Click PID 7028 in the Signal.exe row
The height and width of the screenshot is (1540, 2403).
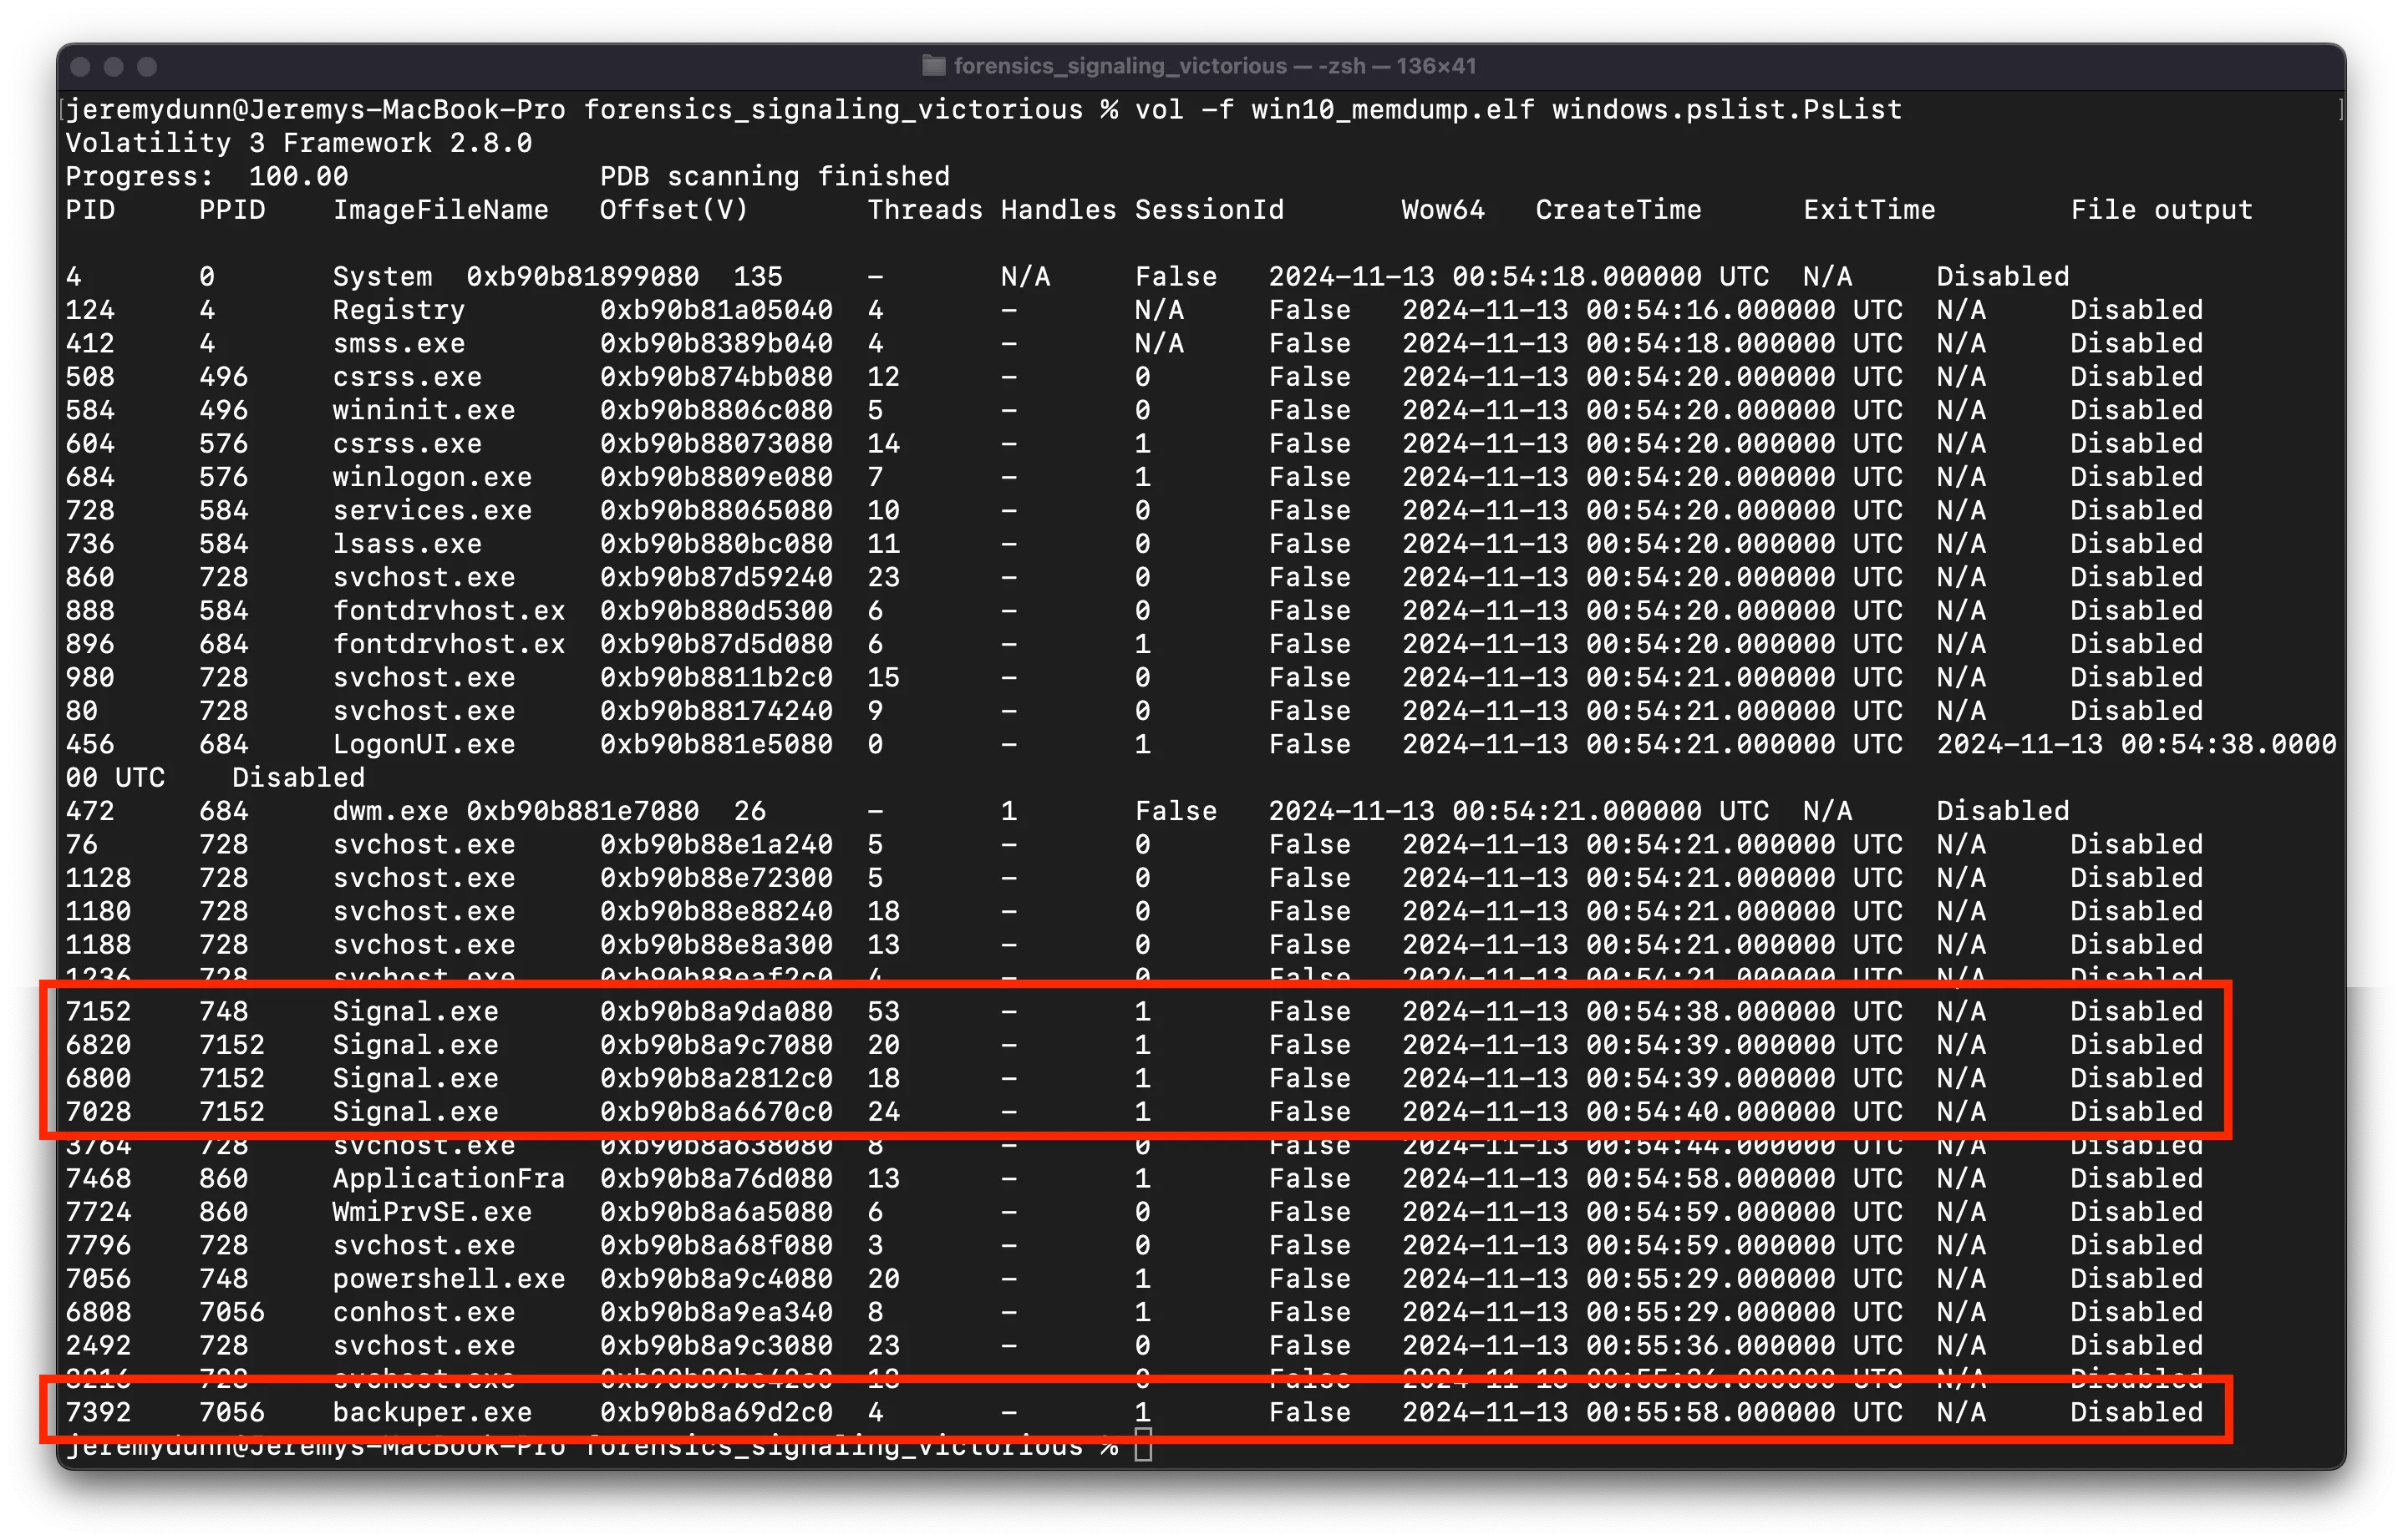point(98,1112)
